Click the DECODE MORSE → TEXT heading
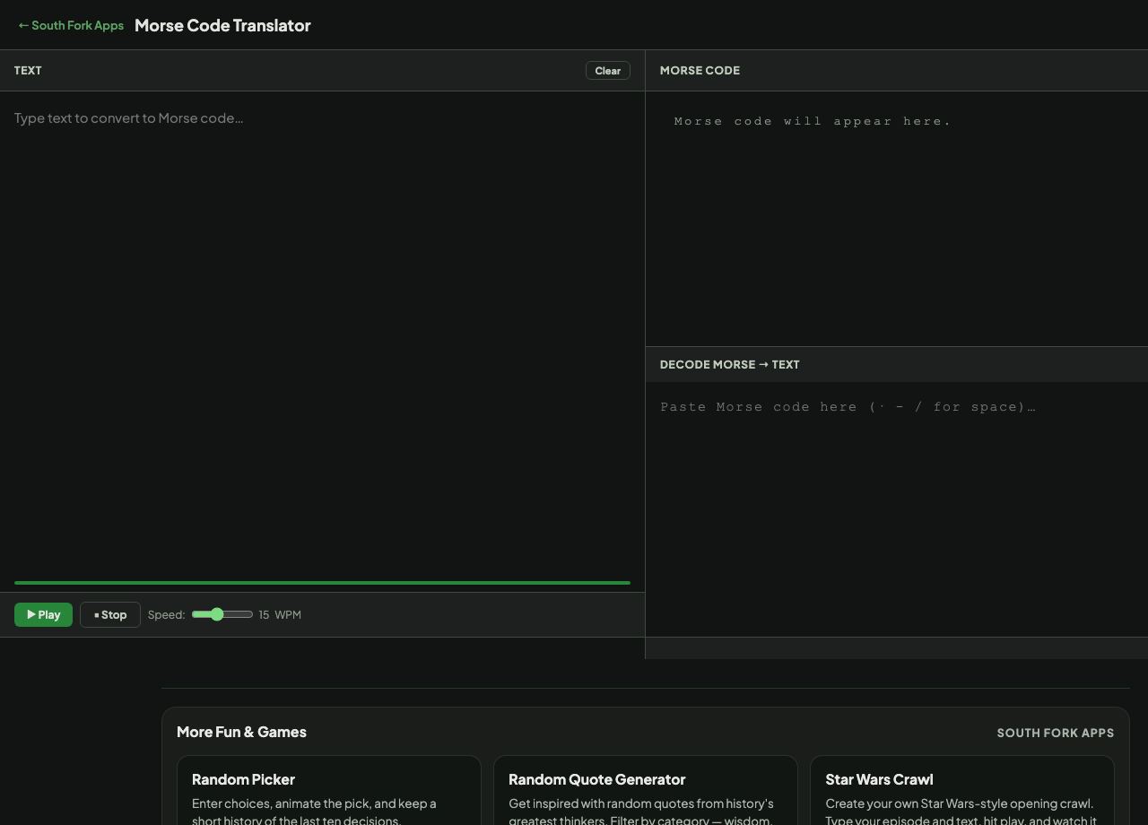Screen dimensions: 1148x825 coord(729,364)
